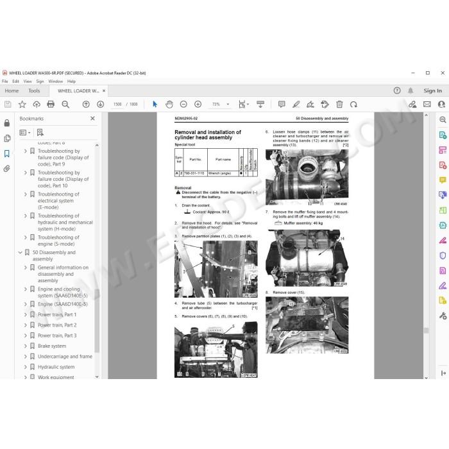Screen dimensions: 449x449
Task: Click the stamp tool icon
Action: pos(325,105)
